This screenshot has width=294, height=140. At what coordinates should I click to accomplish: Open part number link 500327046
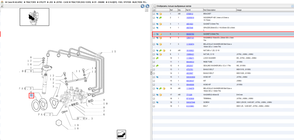(x=191, y=102)
